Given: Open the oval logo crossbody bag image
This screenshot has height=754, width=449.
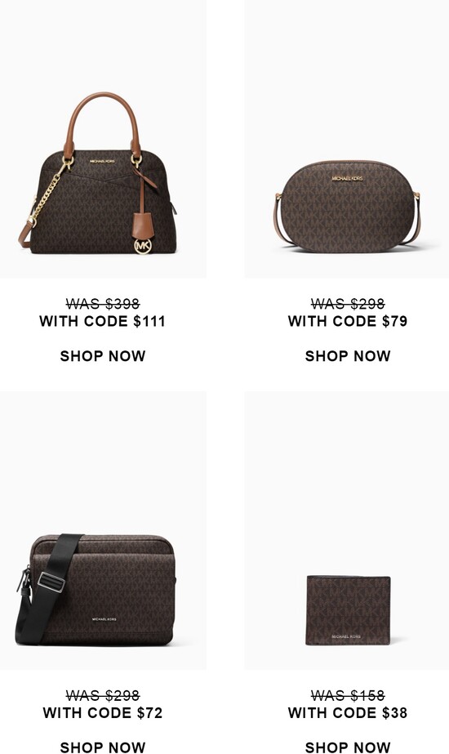Looking at the screenshot, I should point(347,139).
